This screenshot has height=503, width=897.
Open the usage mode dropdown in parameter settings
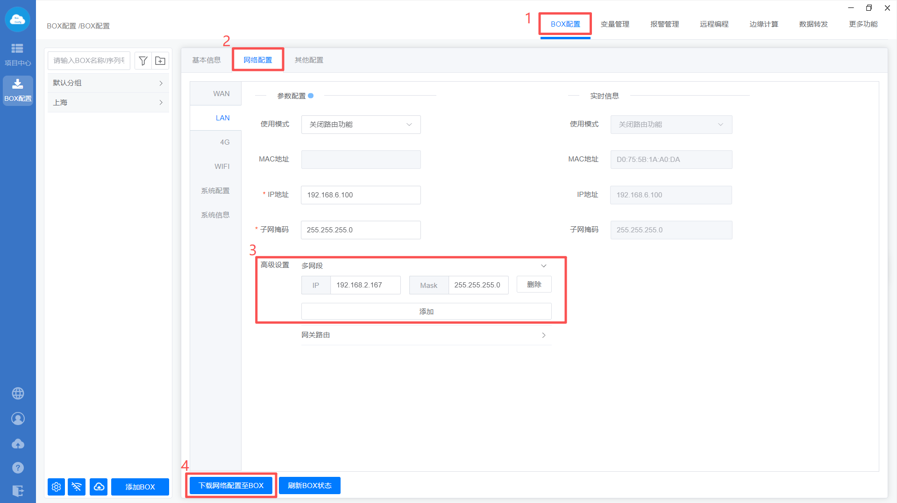[x=361, y=125]
